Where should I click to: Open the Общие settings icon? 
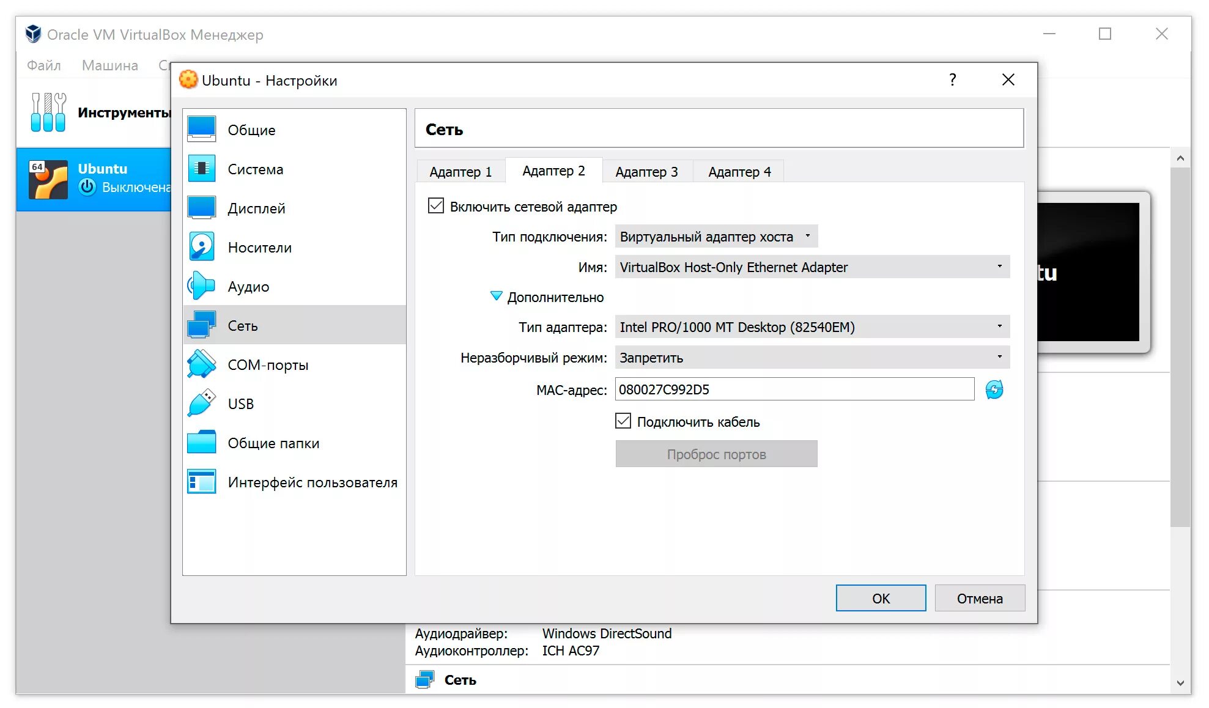(201, 130)
